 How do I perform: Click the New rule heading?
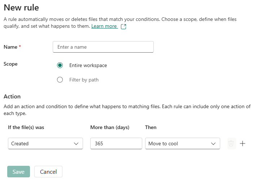(x=21, y=8)
